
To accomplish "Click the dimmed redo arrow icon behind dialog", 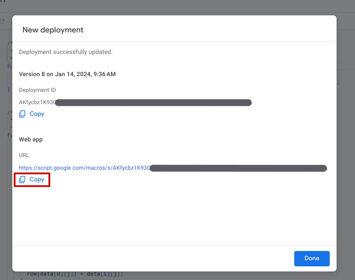I will [x=3, y=21].
